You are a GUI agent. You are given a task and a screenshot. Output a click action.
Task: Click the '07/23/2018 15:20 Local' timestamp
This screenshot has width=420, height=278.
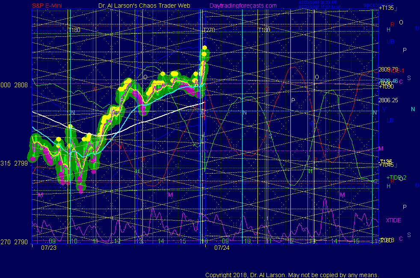click(x=320, y=7)
